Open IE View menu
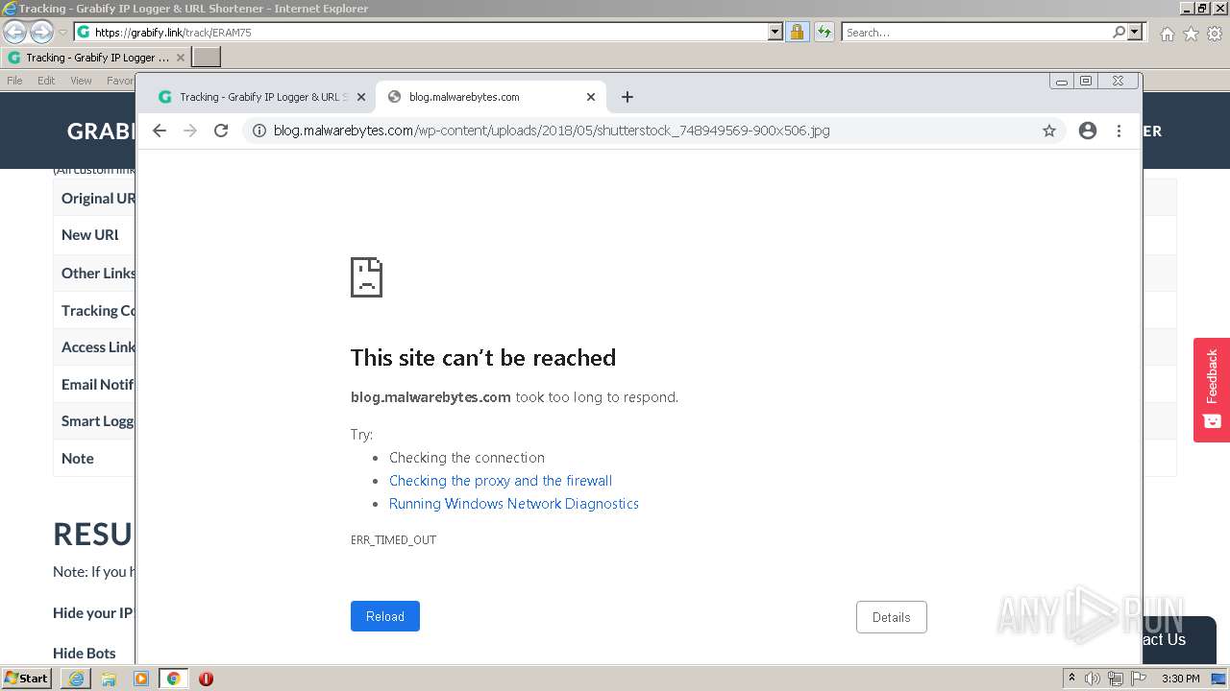The image size is (1230, 691). 81,81
